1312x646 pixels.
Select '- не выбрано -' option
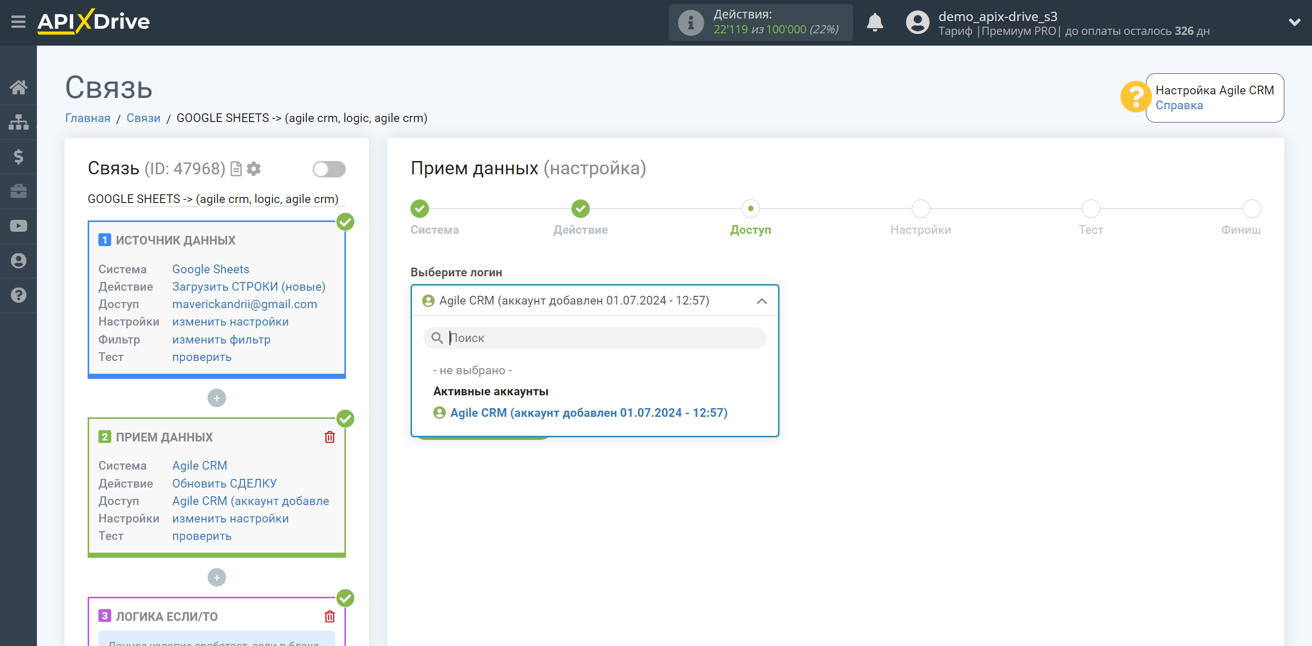pos(473,370)
